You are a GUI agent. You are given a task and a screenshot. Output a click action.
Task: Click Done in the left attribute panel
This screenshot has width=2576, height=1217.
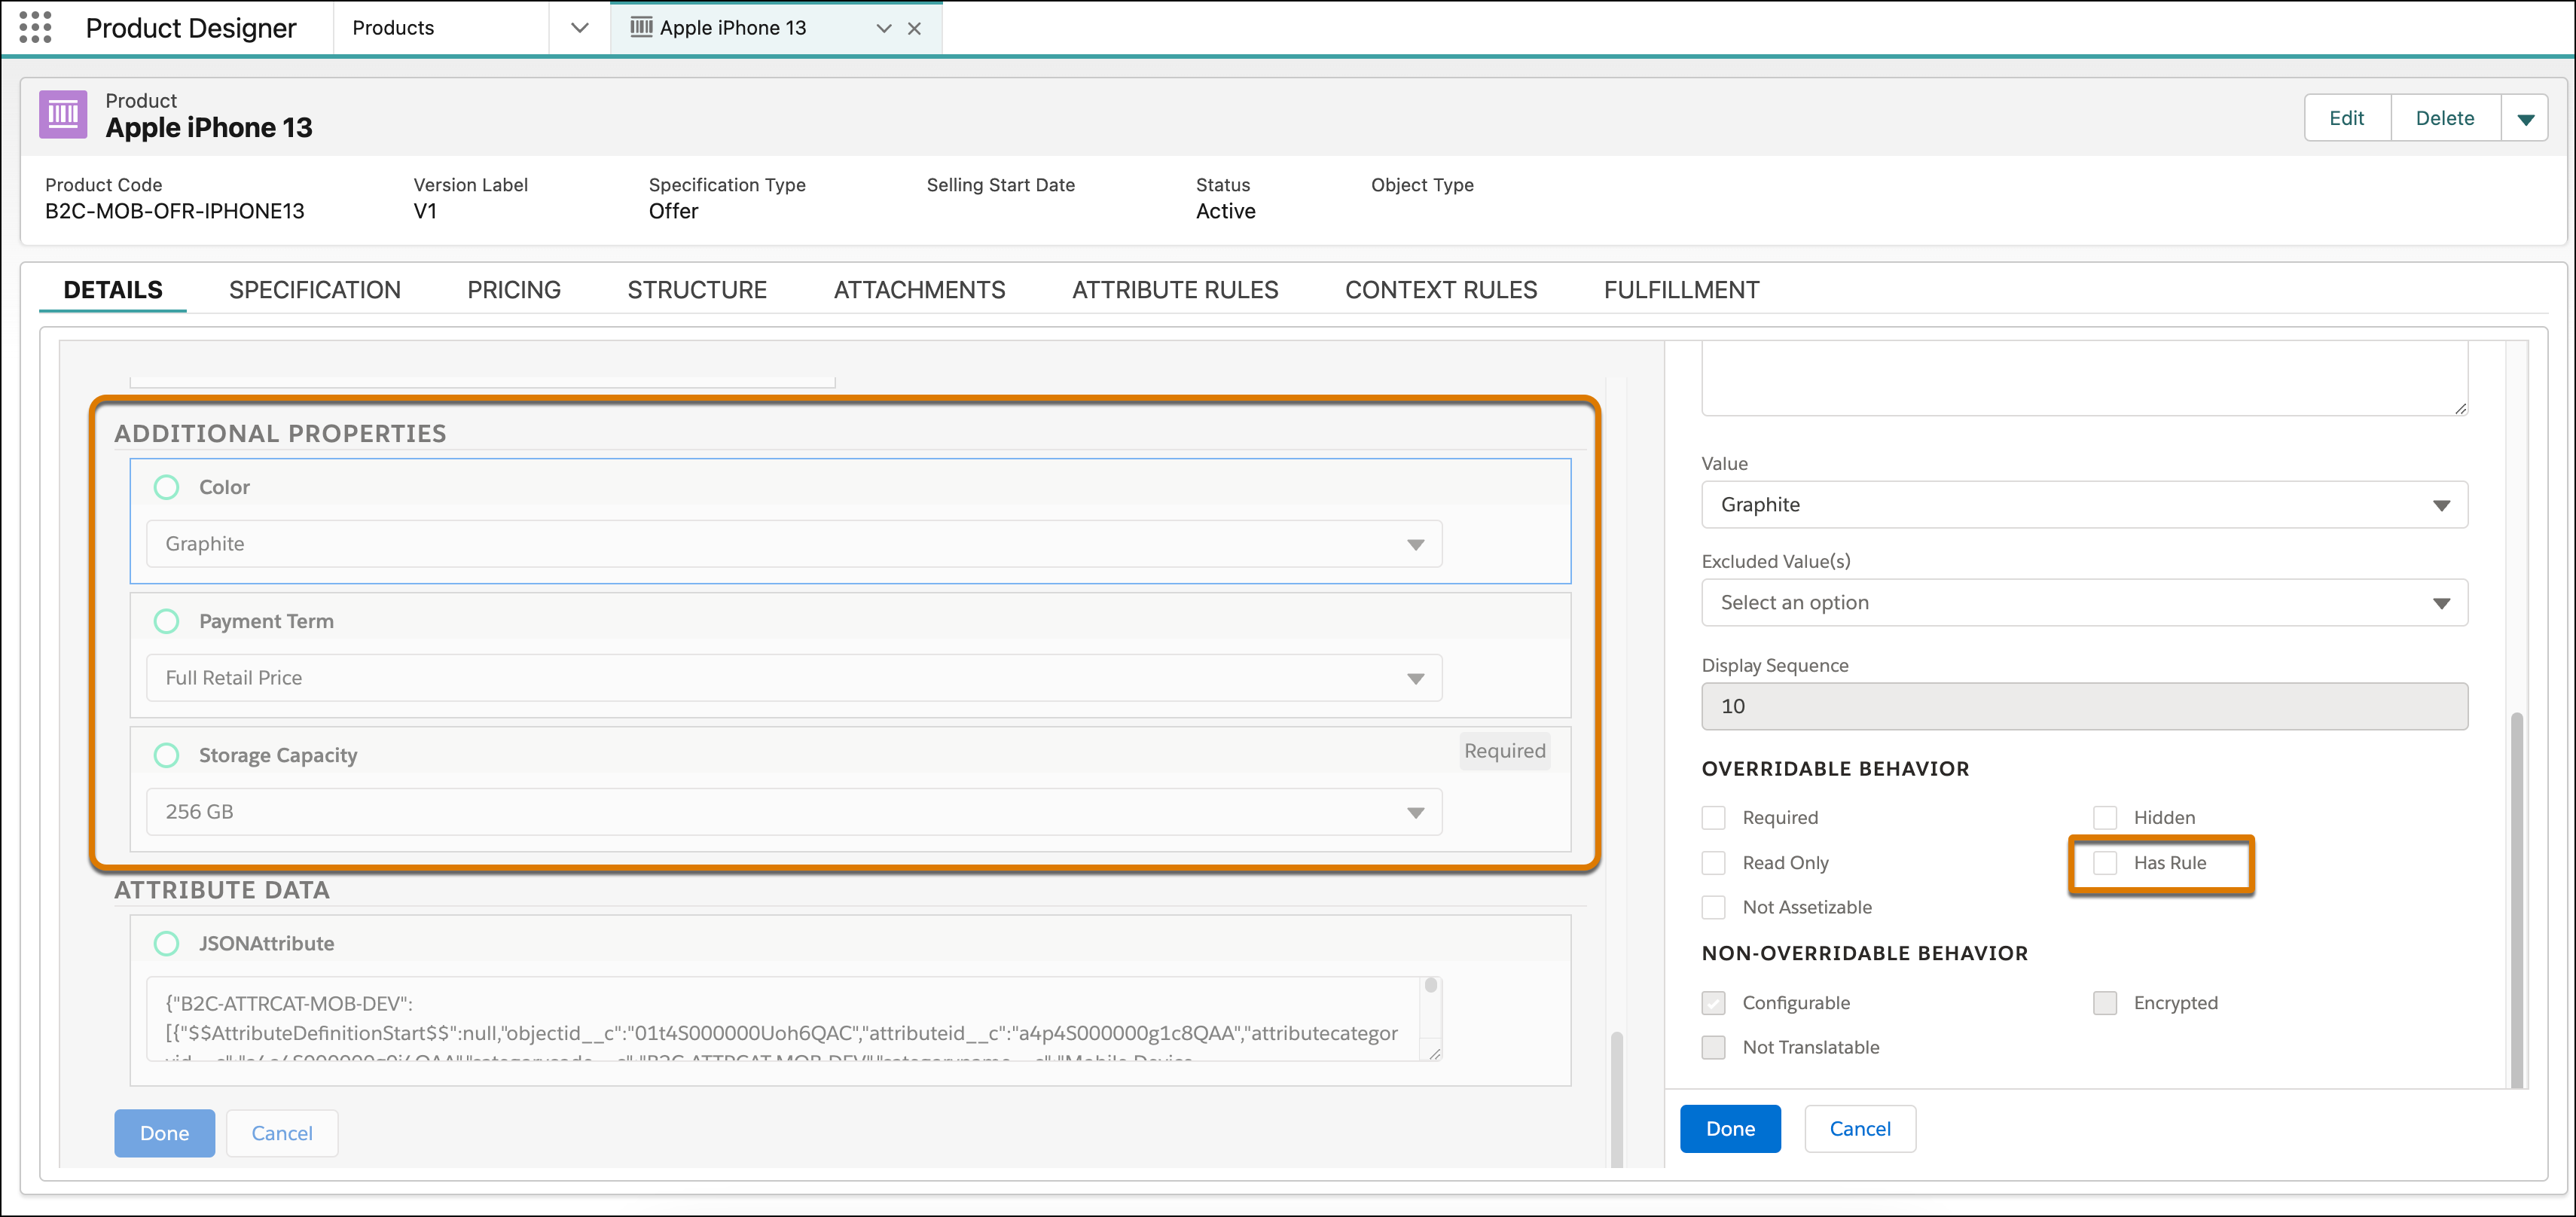164,1133
